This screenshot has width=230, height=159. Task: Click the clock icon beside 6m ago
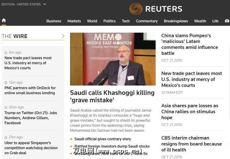click(x=6, y=53)
